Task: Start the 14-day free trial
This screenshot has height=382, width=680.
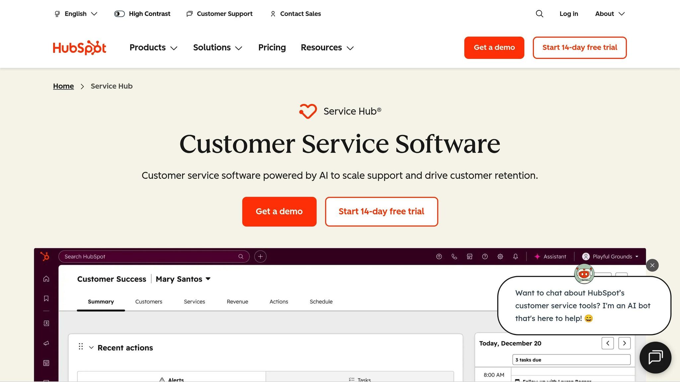Action: click(x=381, y=211)
